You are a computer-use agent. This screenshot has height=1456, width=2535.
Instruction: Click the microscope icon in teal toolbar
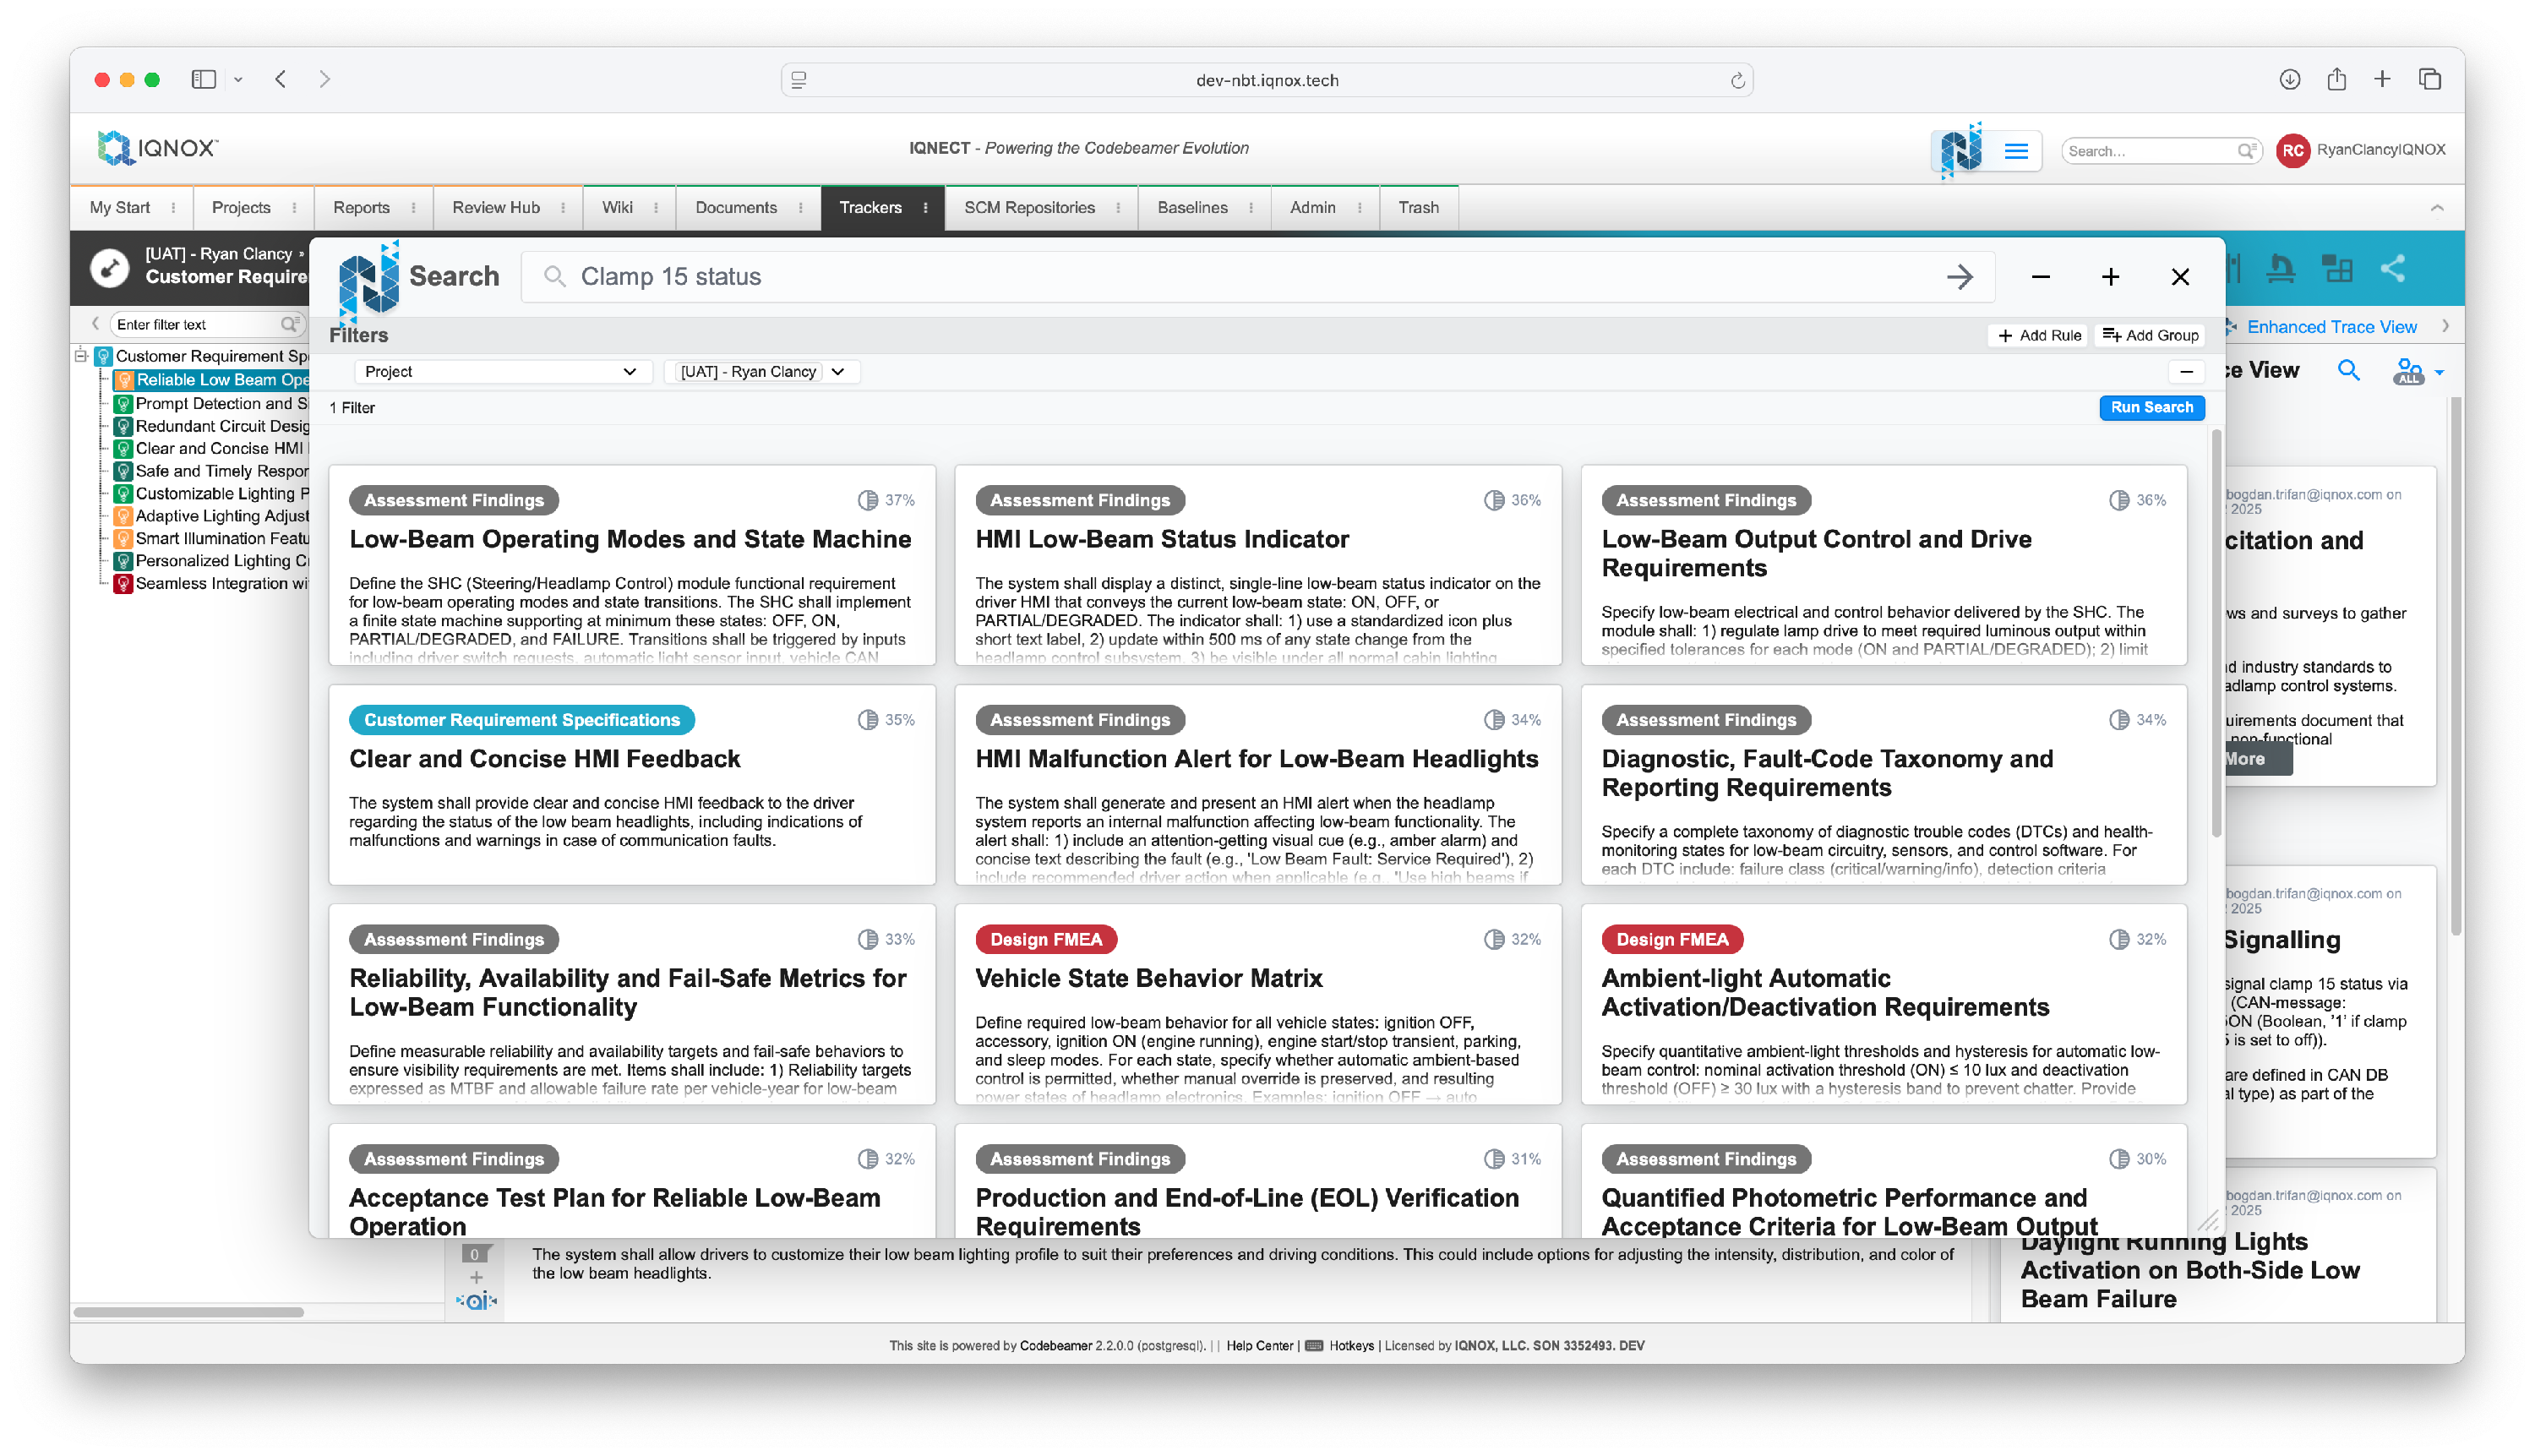tap(2280, 268)
